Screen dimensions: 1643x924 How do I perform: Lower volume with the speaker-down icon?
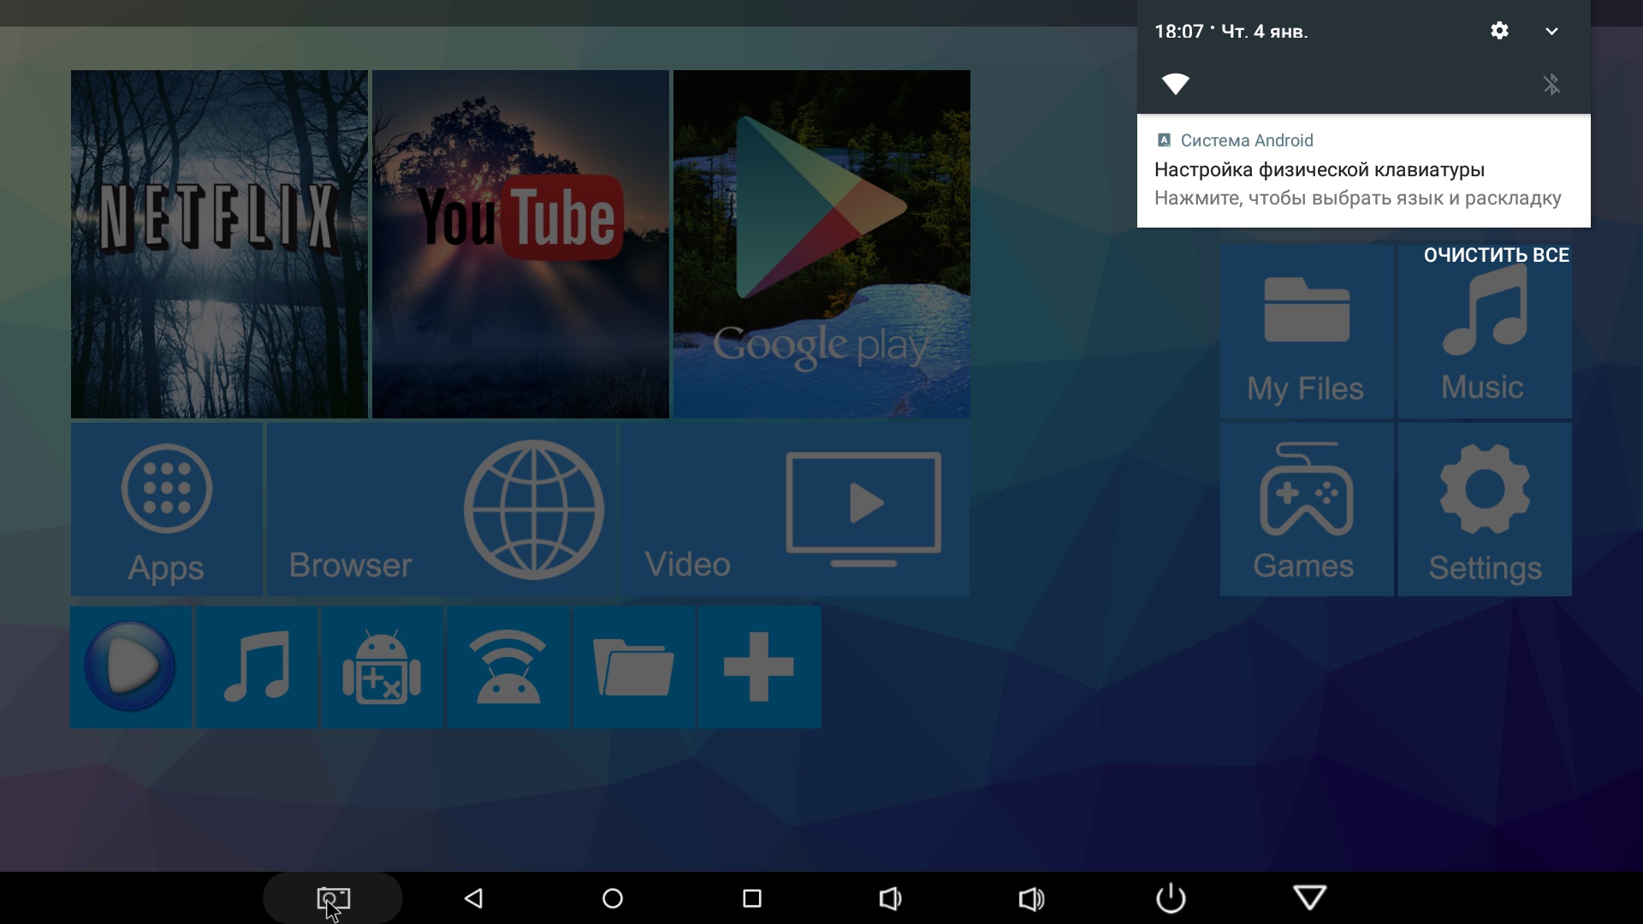point(891,898)
